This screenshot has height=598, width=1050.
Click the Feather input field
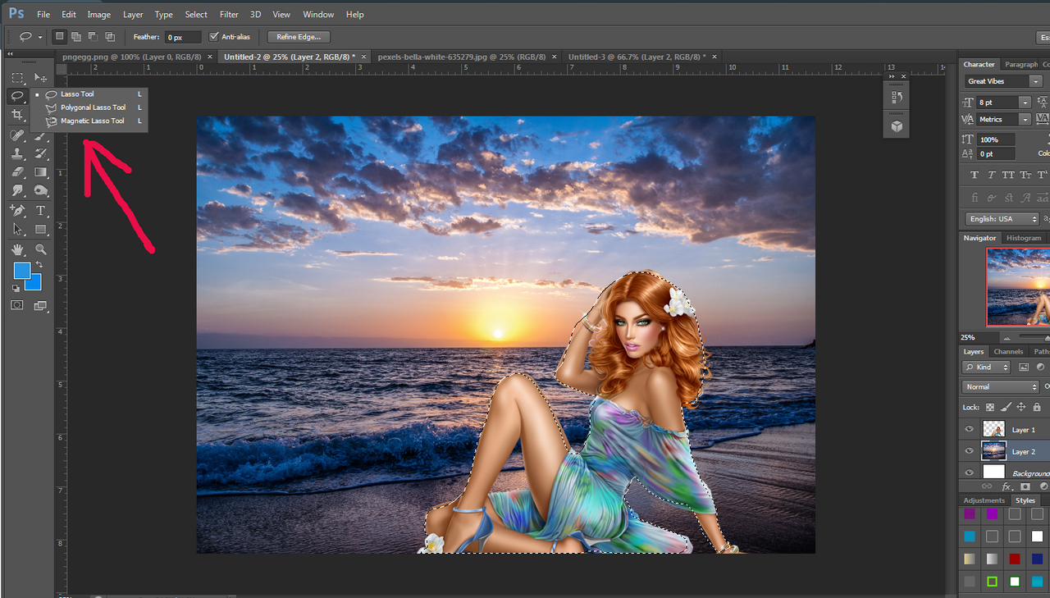coord(182,38)
